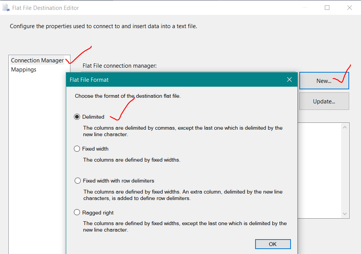Choose the Fixed width format

tap(77, 148)
